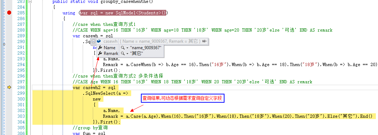The image size is (378, 135).
Task: Click the wrench icon for Name property
Action: 100,47
